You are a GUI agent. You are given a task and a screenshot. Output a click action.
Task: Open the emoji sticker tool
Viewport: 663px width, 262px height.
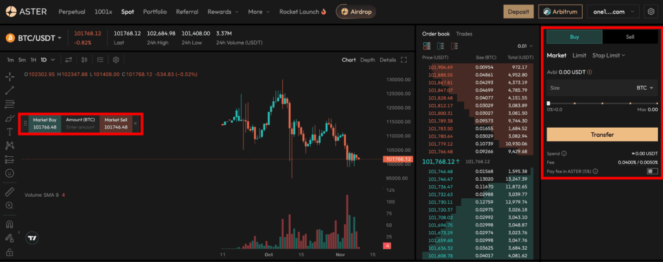point(10,173)
